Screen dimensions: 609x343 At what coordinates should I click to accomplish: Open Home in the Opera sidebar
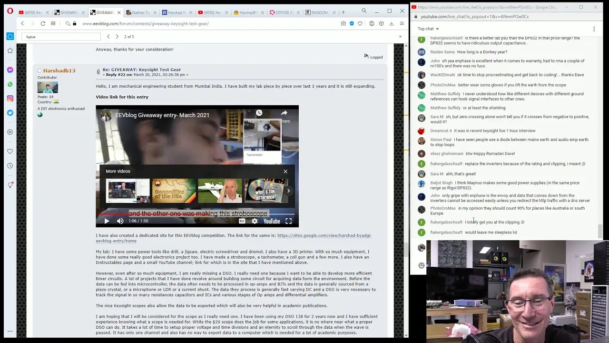point(10,36)
